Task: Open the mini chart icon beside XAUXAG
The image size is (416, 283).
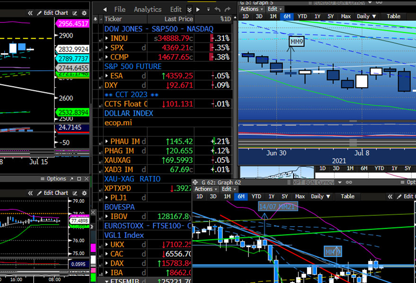Action: 100,161
